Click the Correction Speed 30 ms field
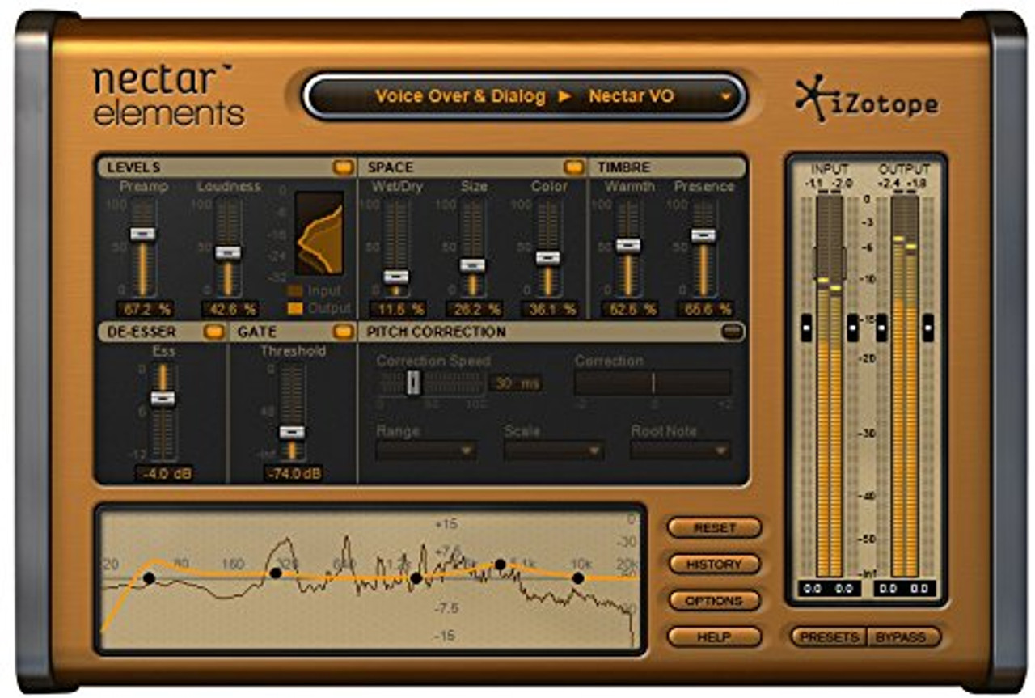 516,383
